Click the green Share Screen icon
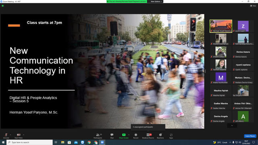Viewport: 258px width, 145px height. coord(124,135)
